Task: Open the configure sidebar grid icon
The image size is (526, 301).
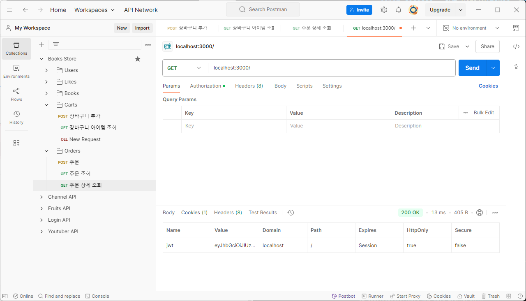Action: (16, 143)
